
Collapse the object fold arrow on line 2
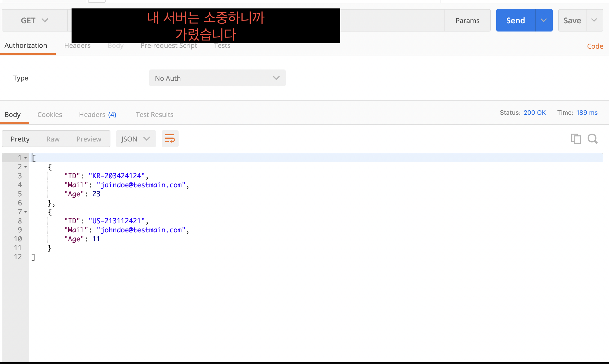pos(26,167)
